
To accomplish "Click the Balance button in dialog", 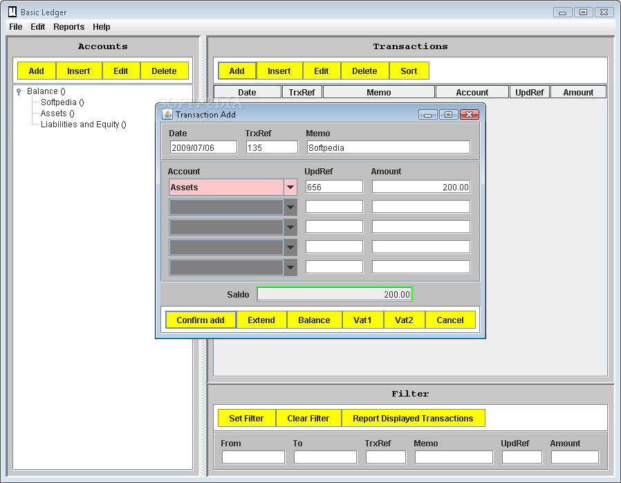I will (314, 320).
